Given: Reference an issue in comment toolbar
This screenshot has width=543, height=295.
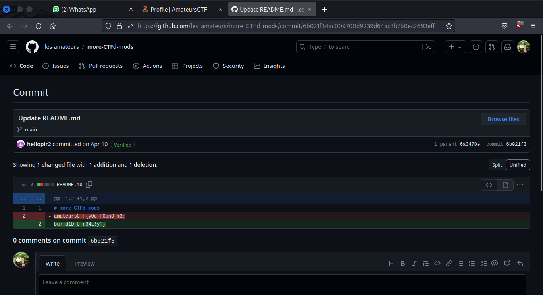Looking at the screenshot, I should point(507,263).
